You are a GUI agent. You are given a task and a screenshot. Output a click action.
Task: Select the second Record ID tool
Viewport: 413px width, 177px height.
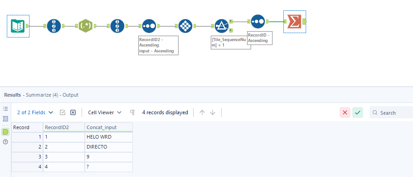[117, 26]
